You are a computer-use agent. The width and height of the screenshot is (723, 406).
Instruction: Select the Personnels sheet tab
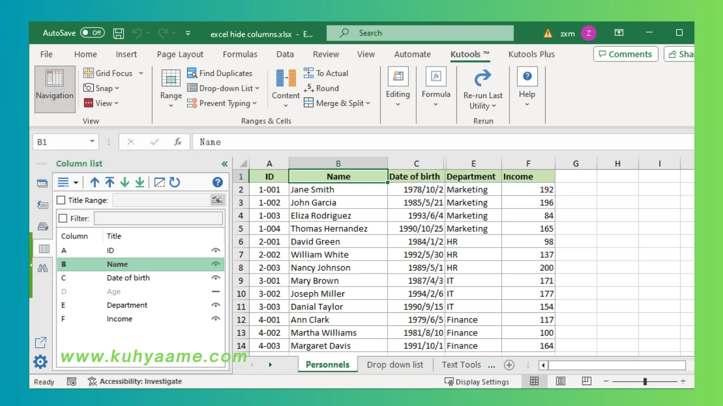click(x=328, y=364)
